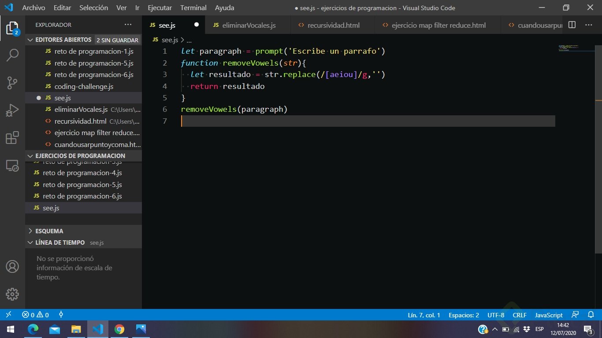Open the Extensions view icon
This screenshot has height=338, width=602.
point(12,138)
